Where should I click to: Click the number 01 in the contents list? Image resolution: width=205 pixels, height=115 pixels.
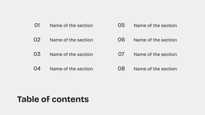click(x=37, y=25)
